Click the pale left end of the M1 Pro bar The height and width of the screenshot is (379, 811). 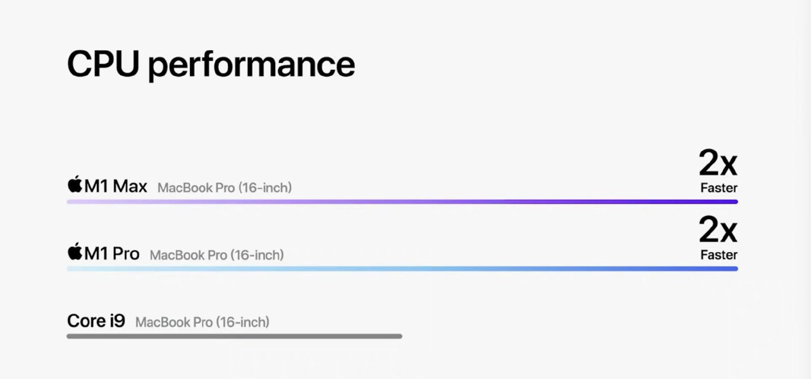click(x=72, y=269)
